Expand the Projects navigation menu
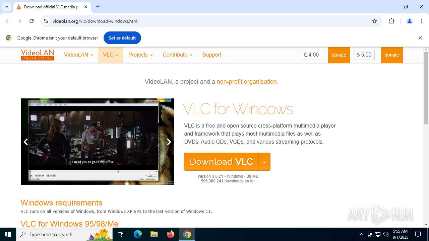 point(140,55)
